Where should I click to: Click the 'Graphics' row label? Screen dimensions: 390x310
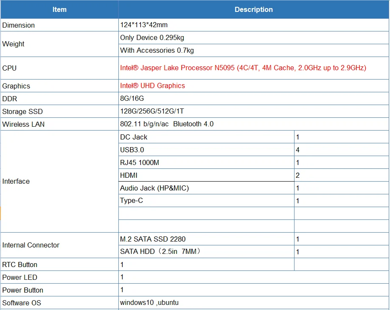point(16,86)
